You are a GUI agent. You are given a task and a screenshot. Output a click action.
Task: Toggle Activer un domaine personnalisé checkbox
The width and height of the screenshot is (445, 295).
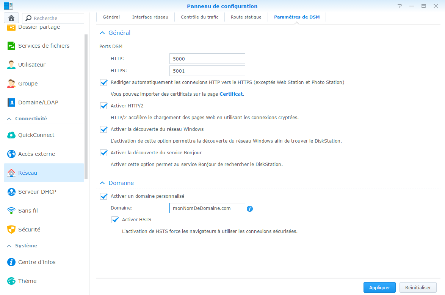point(103,196)
